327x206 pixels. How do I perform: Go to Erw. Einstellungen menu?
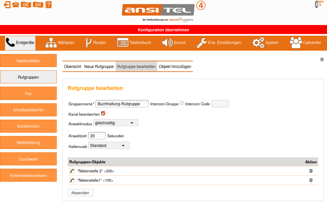[219, 43]
